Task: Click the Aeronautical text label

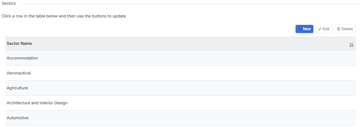Action: pos(19,73)
